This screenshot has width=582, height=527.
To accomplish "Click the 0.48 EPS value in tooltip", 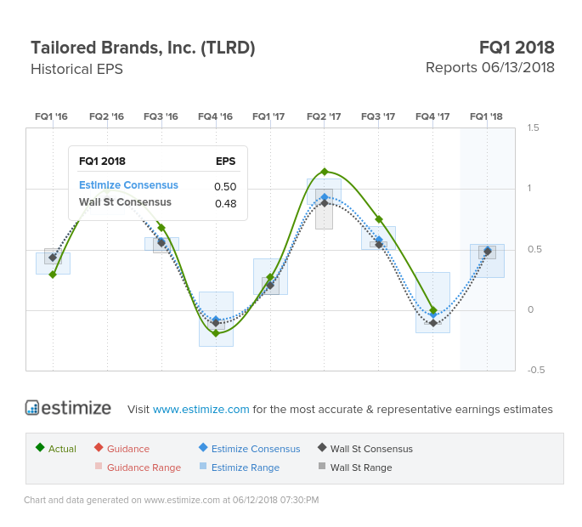I will pos(225,203).
